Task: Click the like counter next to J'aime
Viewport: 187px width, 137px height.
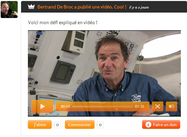Action: click(57, 125)
